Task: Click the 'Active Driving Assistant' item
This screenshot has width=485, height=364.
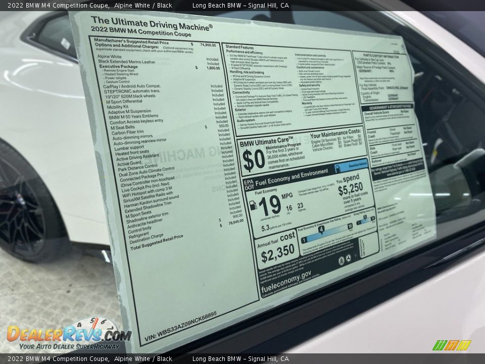Action: click(137, 157)
